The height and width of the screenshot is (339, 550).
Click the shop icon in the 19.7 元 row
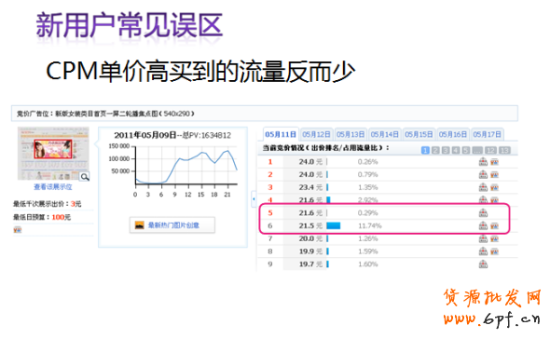[x=483, y=264]
